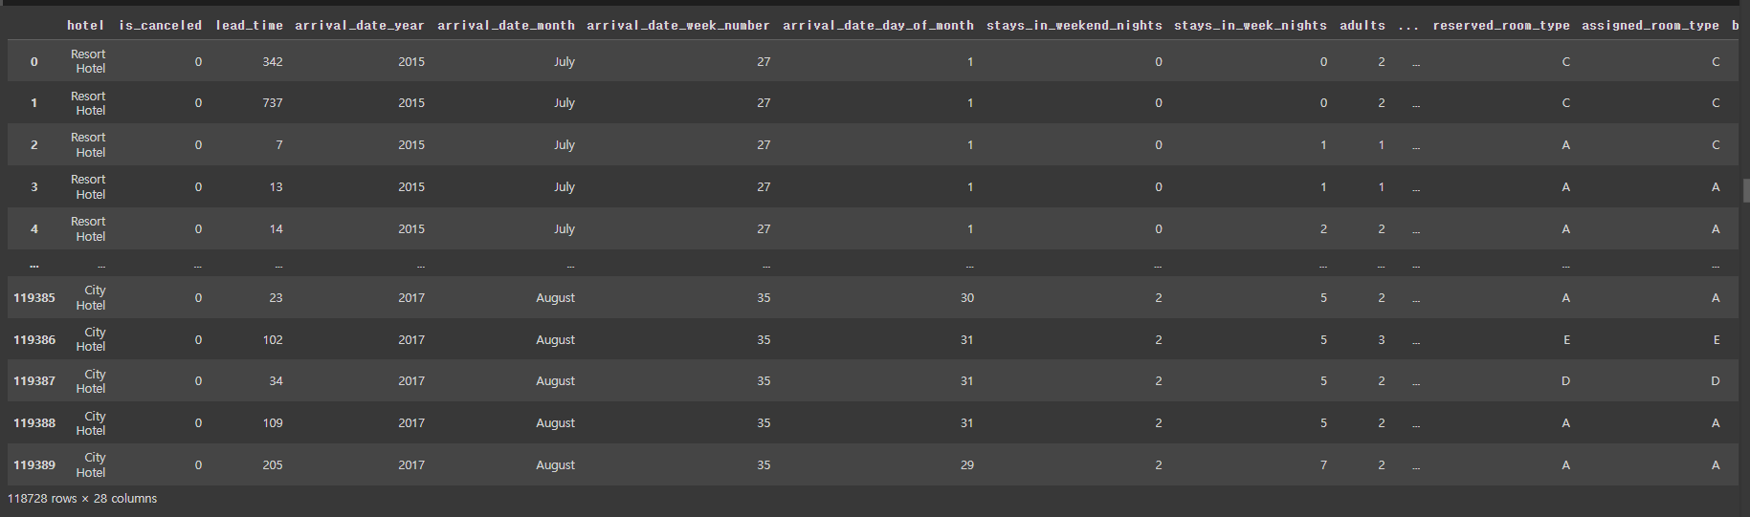This screenshot has height=517, width=1750.
Task: Click the stays_in_weekend_nights column header
Action: click(1074, 26)
